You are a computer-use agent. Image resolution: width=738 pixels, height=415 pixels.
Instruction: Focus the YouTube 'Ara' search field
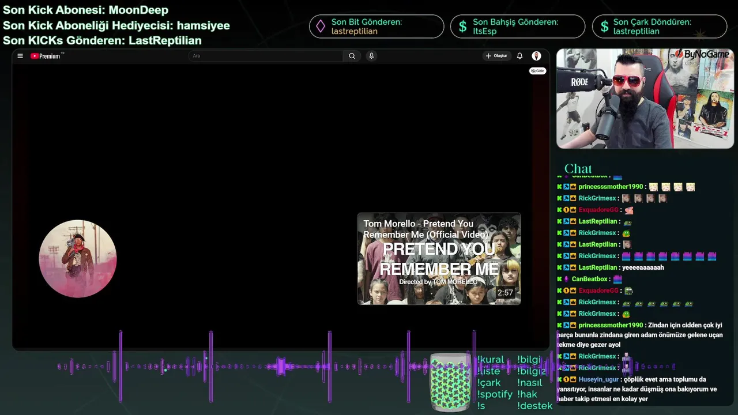click(266, 56)
